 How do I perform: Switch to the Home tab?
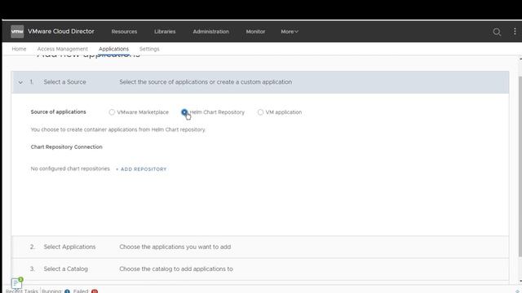click(x=19, y=49)
